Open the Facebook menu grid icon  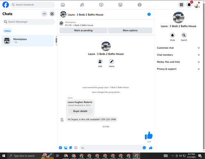(x=181, y=5)
